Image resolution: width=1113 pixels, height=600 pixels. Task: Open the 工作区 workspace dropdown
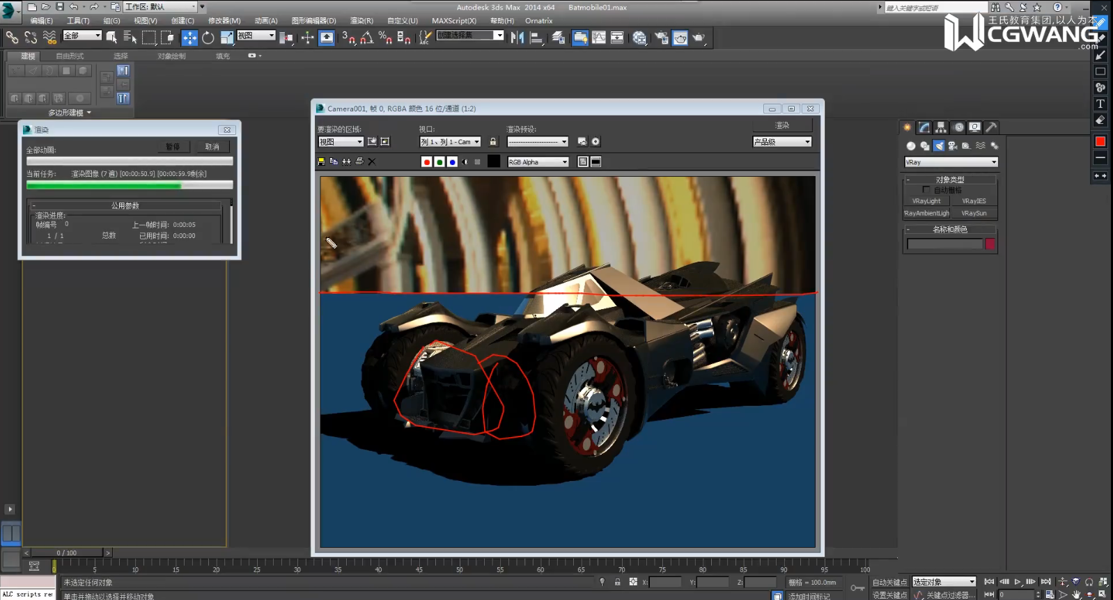click(x=161, y=7)
